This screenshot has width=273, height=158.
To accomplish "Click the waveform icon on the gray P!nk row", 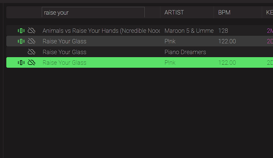I will pos(21,41).
